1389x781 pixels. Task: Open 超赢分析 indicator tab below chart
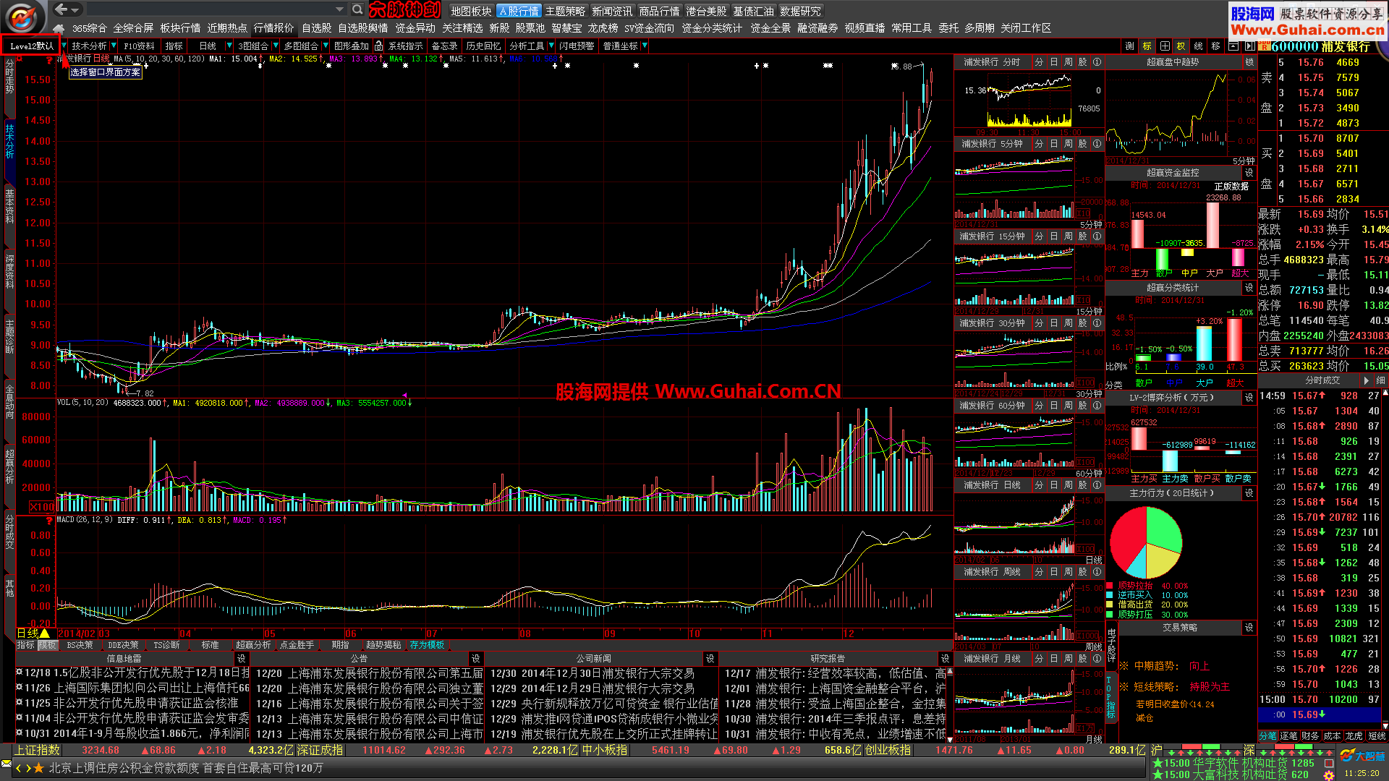click(x=253, y=645)
